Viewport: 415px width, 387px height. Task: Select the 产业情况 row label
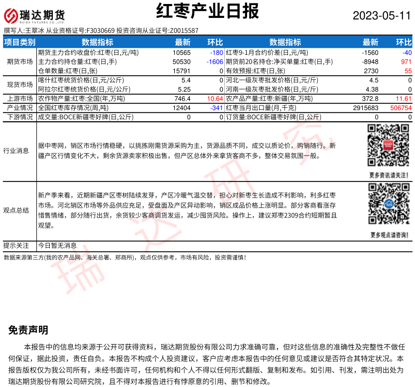coord(19,108)
